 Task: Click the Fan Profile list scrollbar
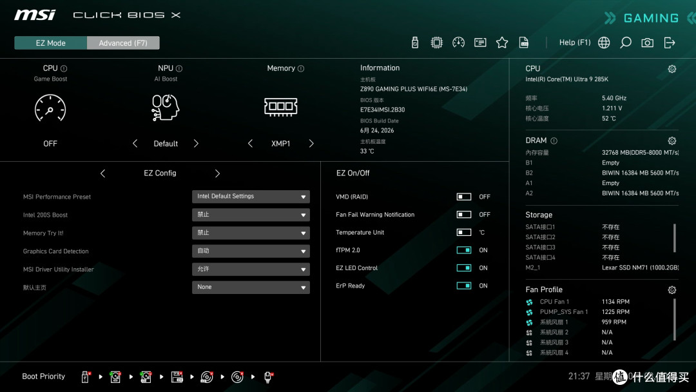click(x=675, y=320)
